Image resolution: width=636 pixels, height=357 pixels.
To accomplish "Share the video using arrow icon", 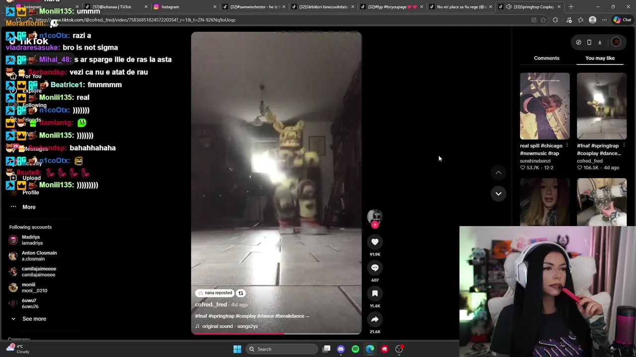I will pyautogui.click(x=375, y=319).
